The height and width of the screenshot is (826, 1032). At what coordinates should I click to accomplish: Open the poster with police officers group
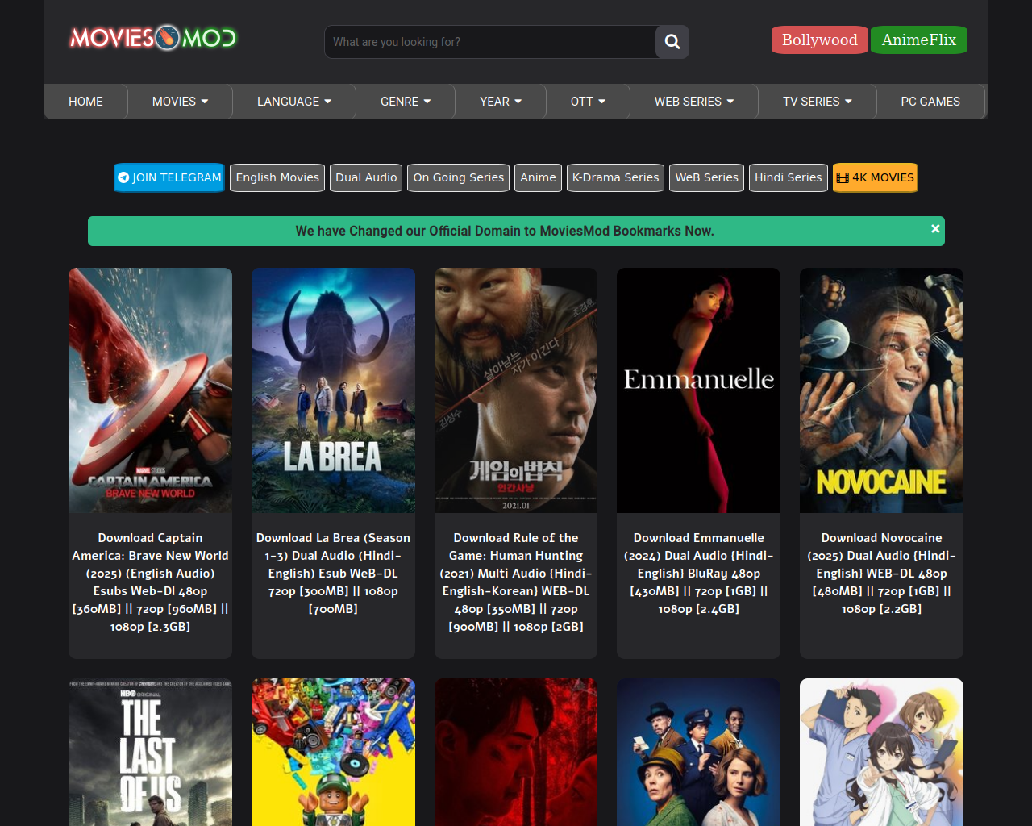pyautogui.click(x=698, y=752)
